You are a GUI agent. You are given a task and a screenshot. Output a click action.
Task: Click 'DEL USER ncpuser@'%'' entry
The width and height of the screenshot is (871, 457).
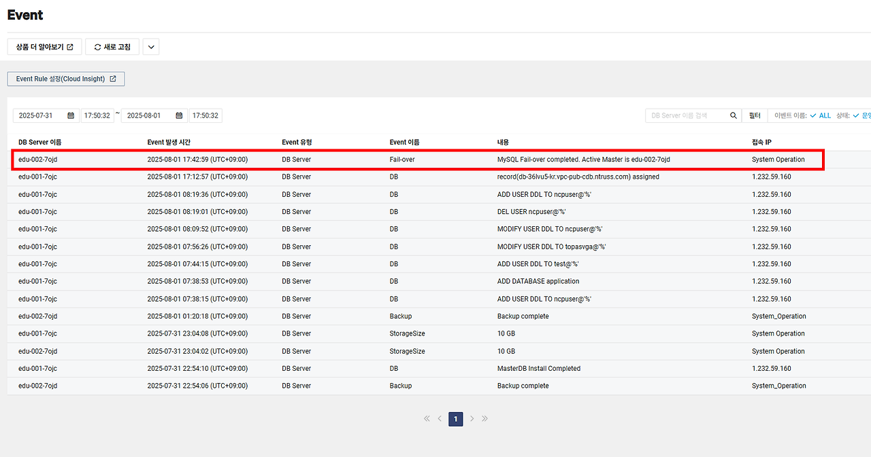531,212
